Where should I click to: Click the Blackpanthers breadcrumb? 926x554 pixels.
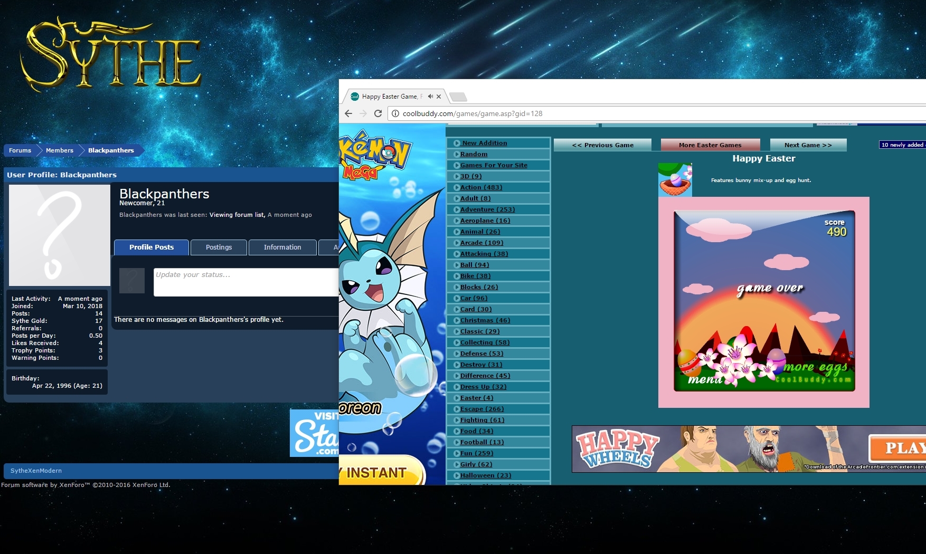(x=111, y=150)
